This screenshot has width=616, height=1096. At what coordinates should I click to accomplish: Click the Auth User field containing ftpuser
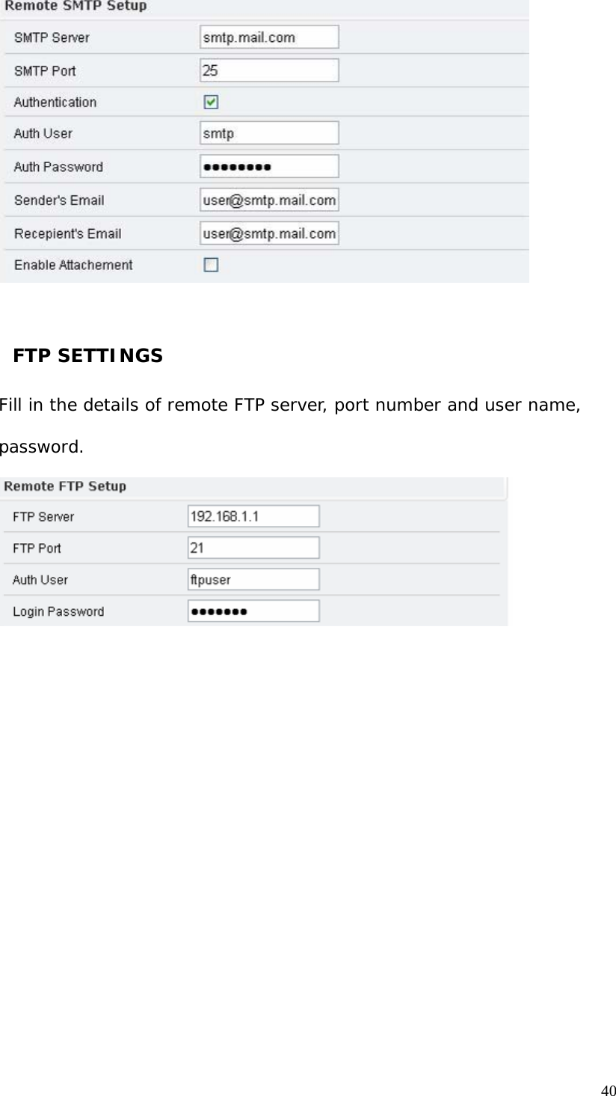click(x=253, y=578)
